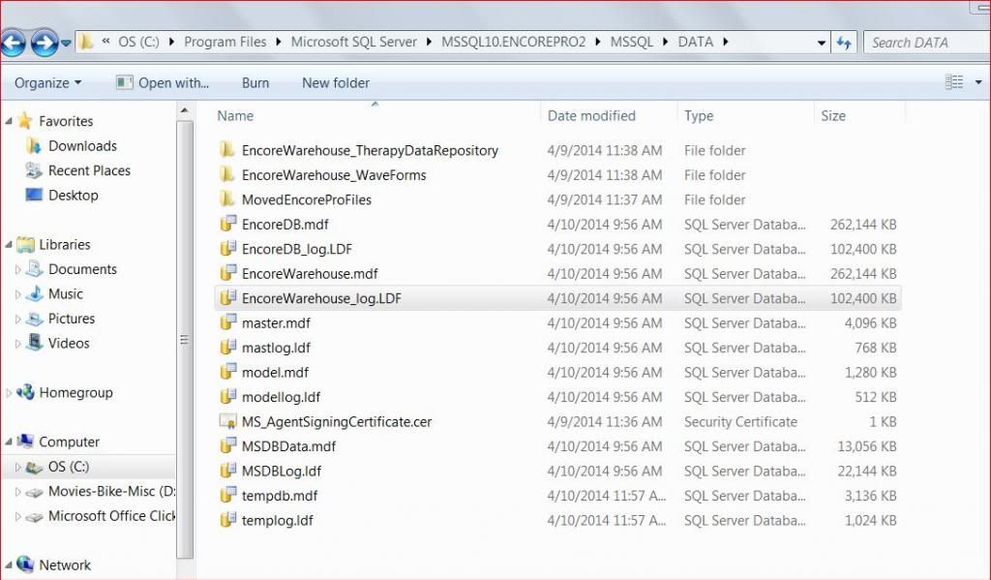Select EncoreWarehouse_log.LDF file
The image size is (991, 580).
click(321, 298)
